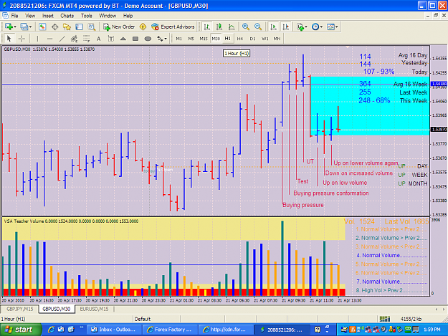Switch to W1 timeframe
Viewport: 448px width, 336px height.
pos(264,39)
